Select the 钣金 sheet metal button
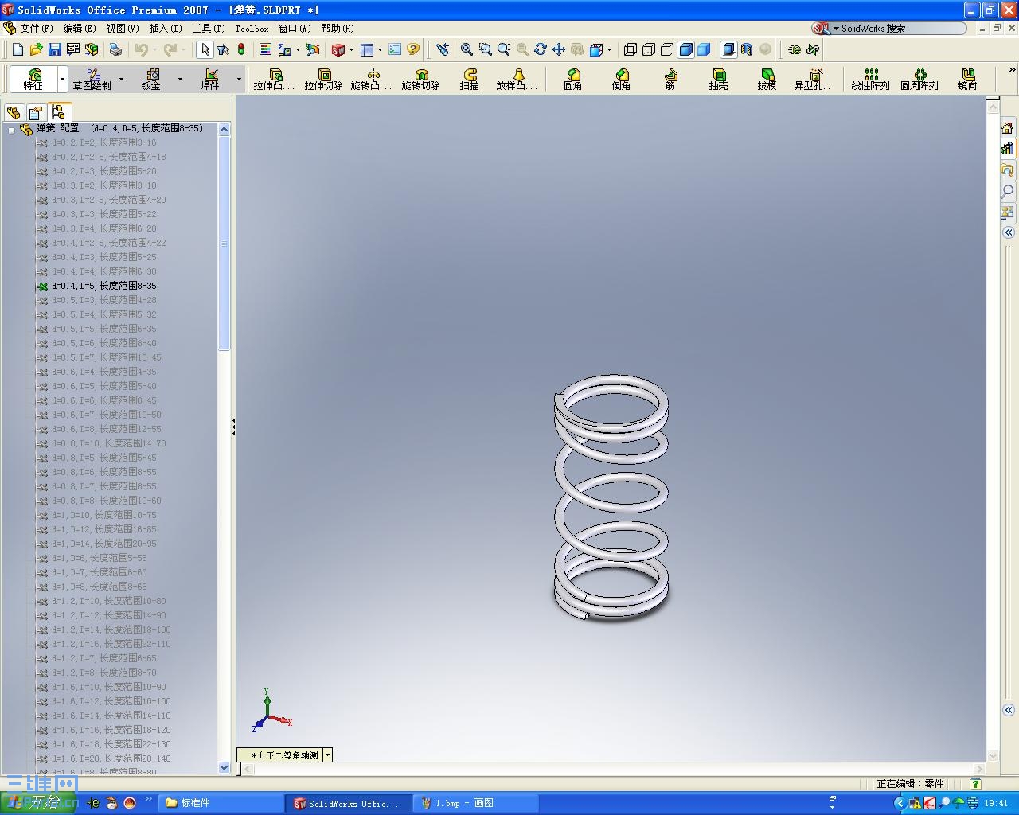 150,79
